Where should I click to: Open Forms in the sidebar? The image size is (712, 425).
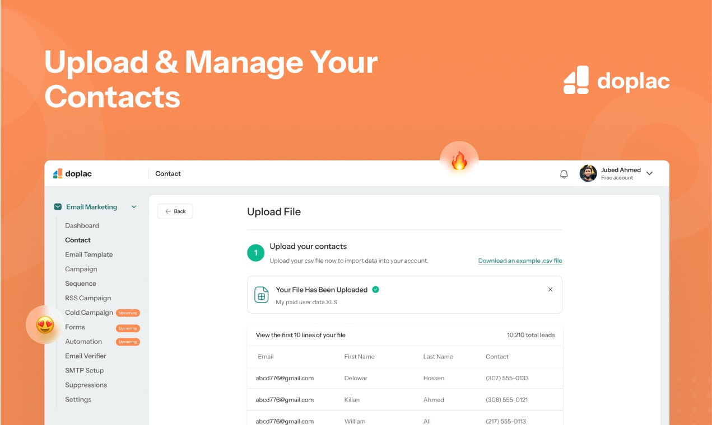coord(75,327)
